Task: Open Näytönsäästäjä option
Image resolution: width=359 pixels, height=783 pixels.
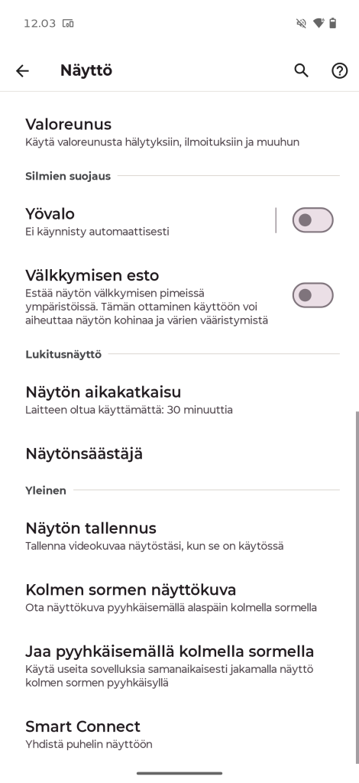Action: (179, 453)
